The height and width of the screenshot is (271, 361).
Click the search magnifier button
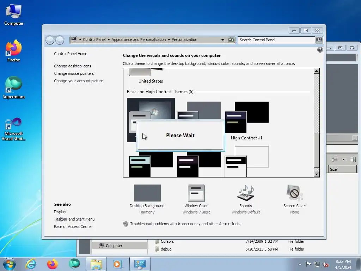319,40
